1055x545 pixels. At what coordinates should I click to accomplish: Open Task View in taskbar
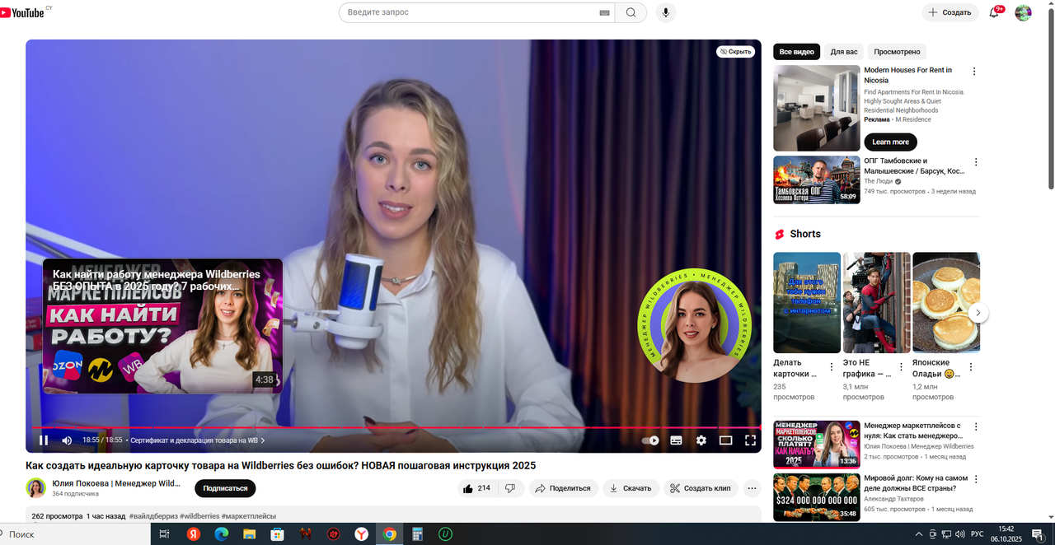(x=164, y=534)
